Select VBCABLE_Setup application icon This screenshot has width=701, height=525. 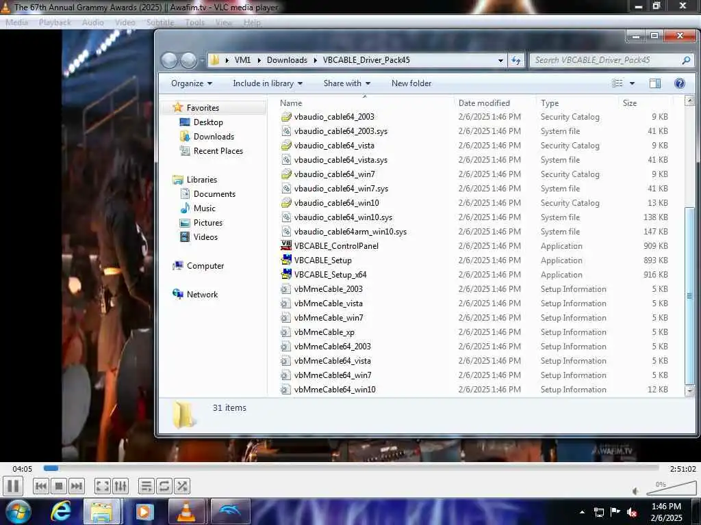[x=286, y=260]
